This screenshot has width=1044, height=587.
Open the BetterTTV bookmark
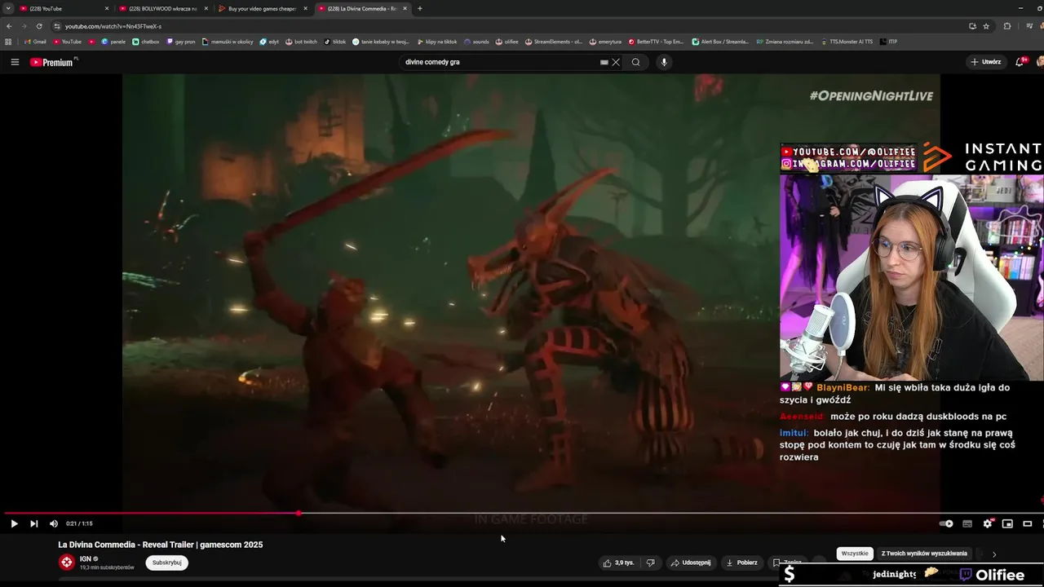pyautogui.click(x=657, y=42)
